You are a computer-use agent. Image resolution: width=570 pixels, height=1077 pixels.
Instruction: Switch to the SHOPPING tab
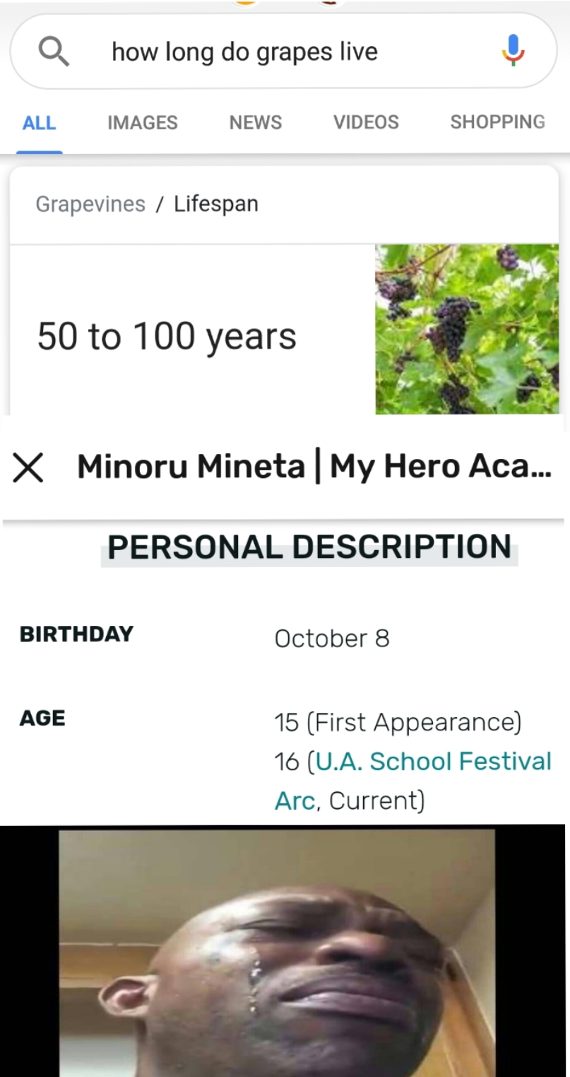click(497, 122)
